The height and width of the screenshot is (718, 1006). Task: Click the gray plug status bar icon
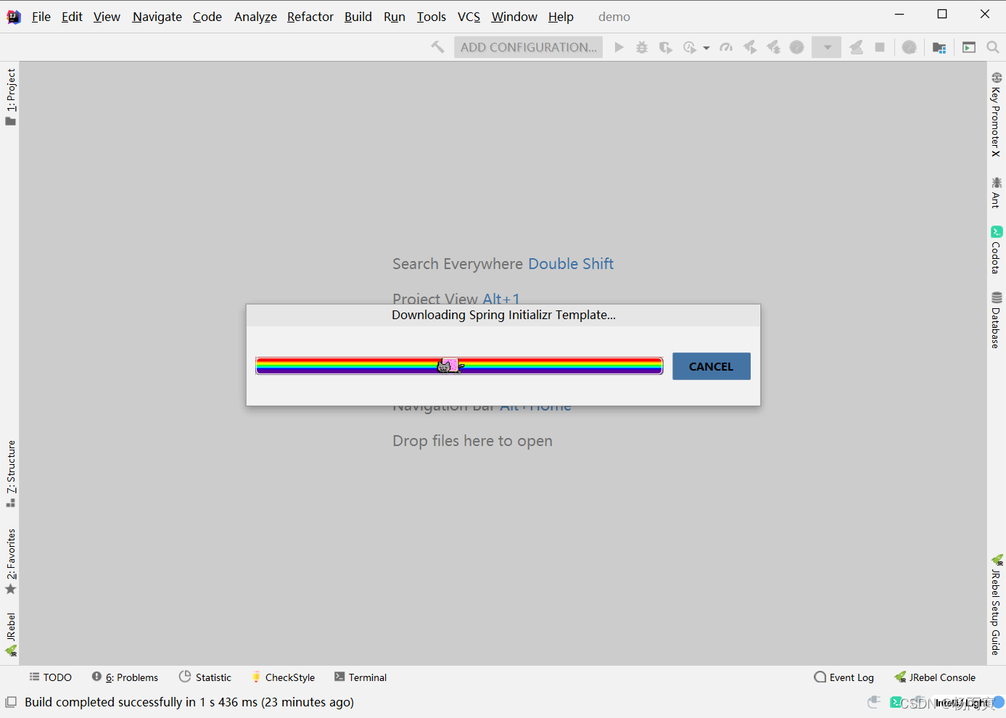click(874, 702)
